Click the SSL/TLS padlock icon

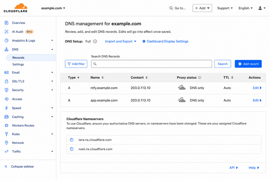point(6,81)
